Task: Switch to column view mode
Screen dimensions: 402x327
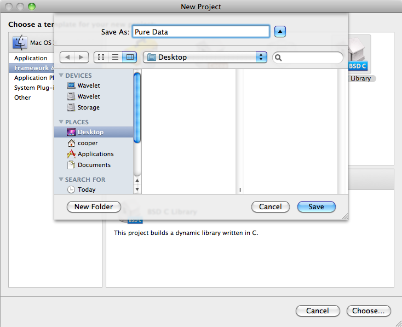Action: (x=130, y=57)
